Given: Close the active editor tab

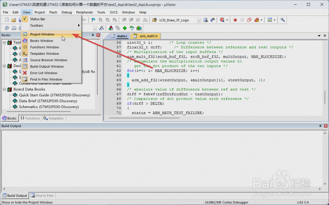Looking at the screenshot, I should pos(325,36).
